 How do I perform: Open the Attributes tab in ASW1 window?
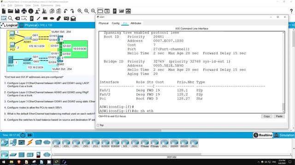(136, 23)
